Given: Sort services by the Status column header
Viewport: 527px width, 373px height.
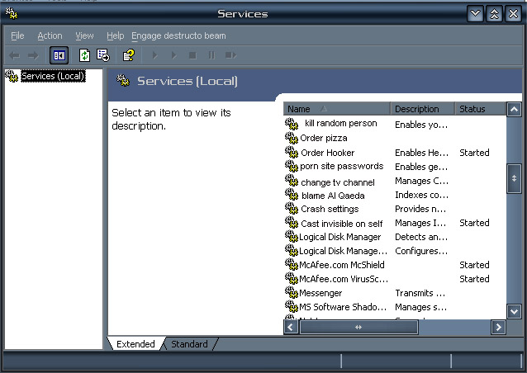Looking at the screenshot, I should [477, 109].
